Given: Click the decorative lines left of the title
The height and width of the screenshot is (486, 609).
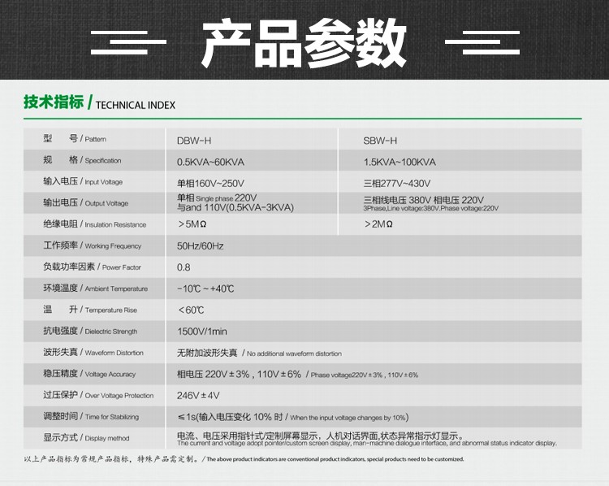Looking at the screenshot, I should pos(127,42).
